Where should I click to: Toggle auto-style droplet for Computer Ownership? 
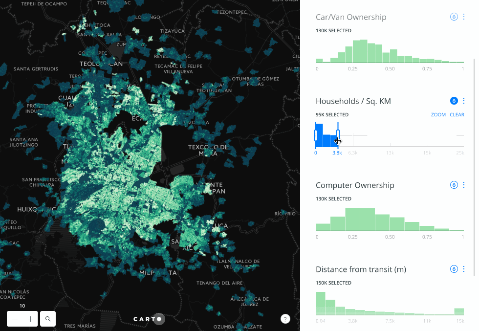pyautogui.click(x=454, y=185)
